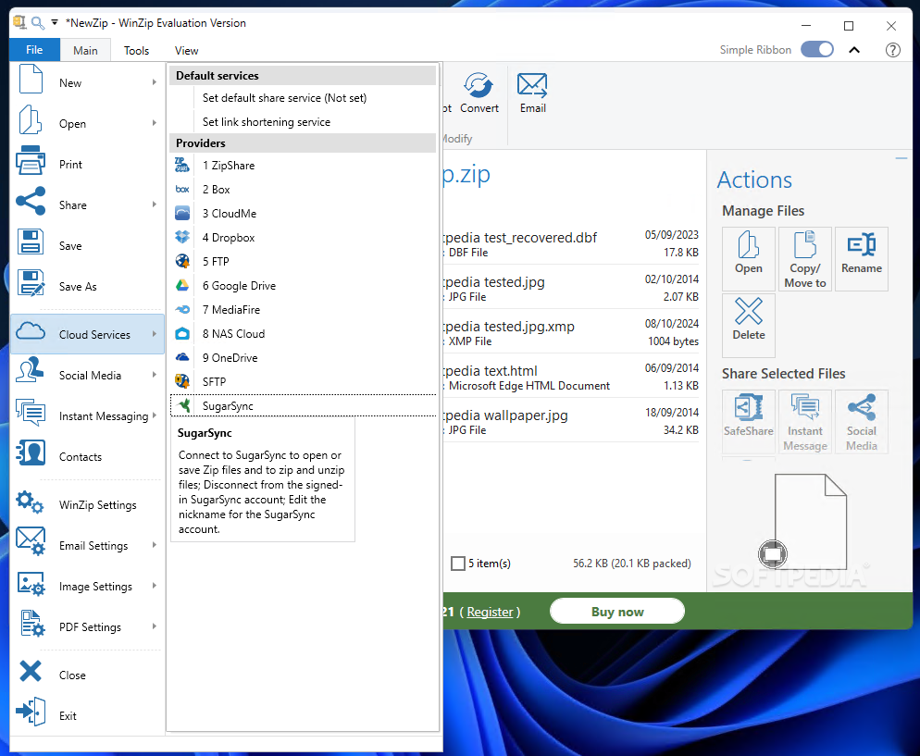Tick the 5 item(s) select-all checkbox
920x756 pixels.
tap(457, 563)
